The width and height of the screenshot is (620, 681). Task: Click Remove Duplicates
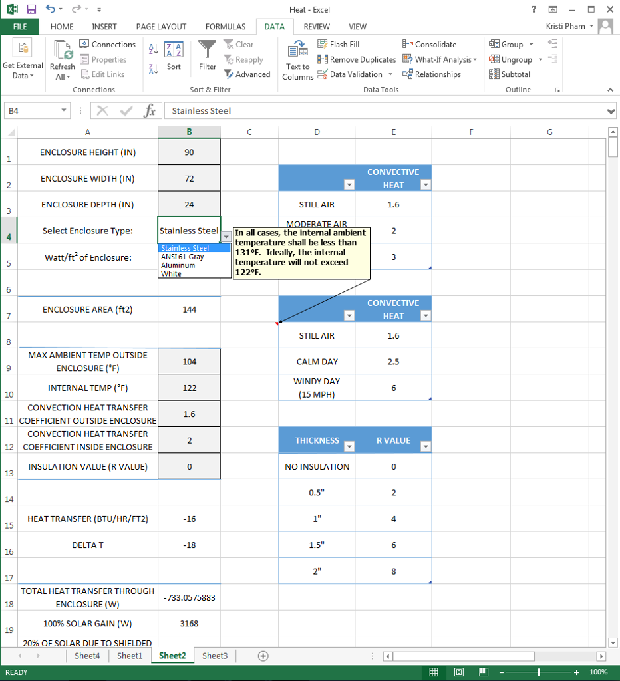[x=357, y=59]
